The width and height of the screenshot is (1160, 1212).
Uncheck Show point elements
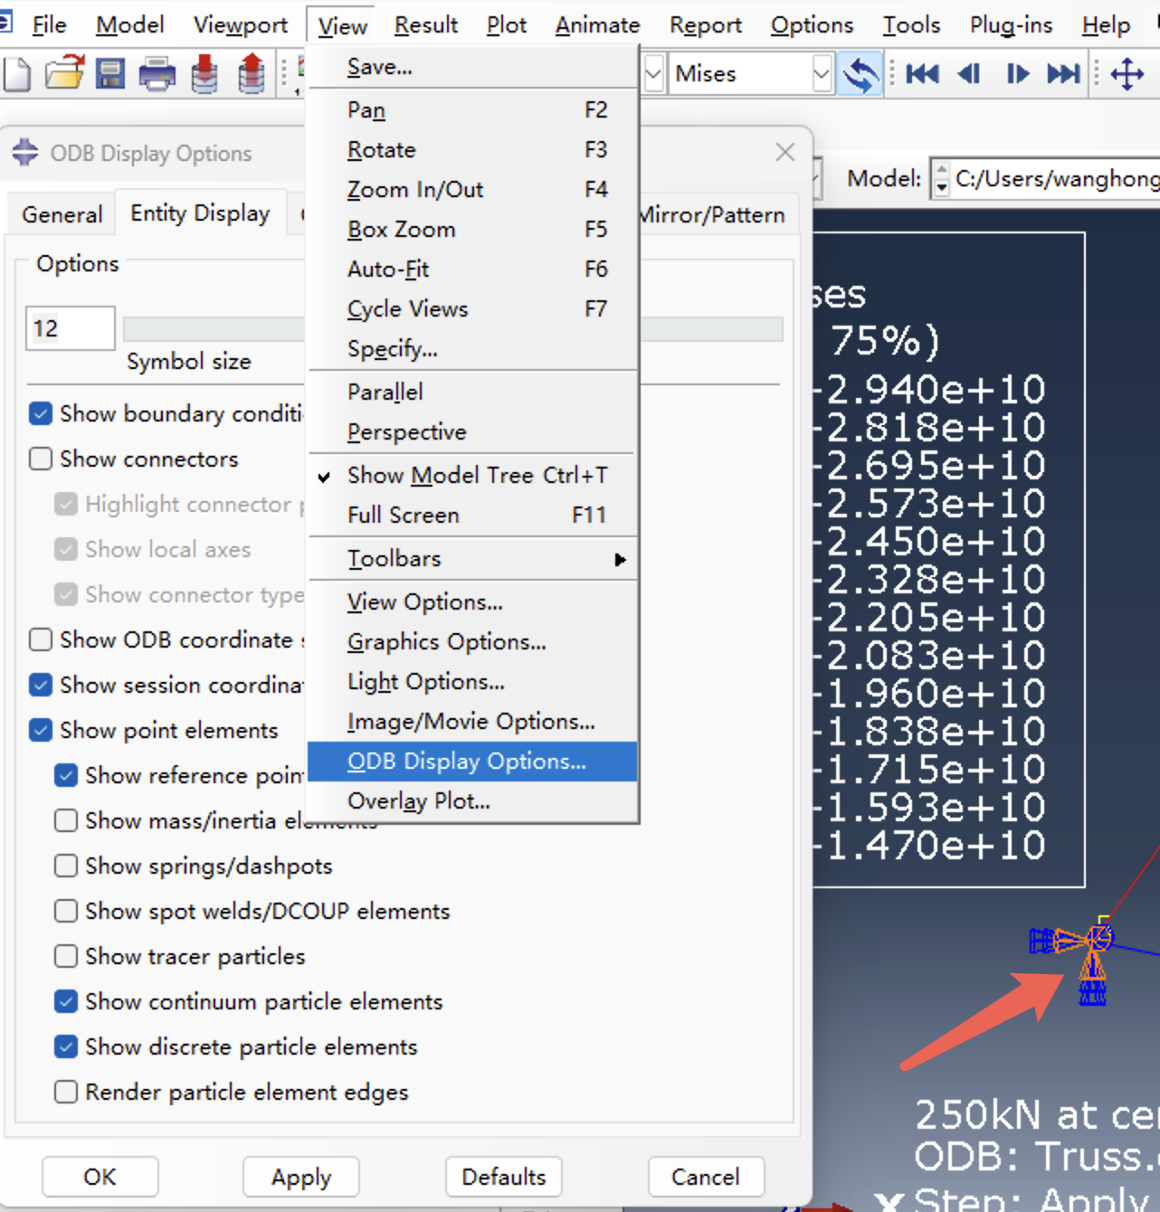(41, 730)
